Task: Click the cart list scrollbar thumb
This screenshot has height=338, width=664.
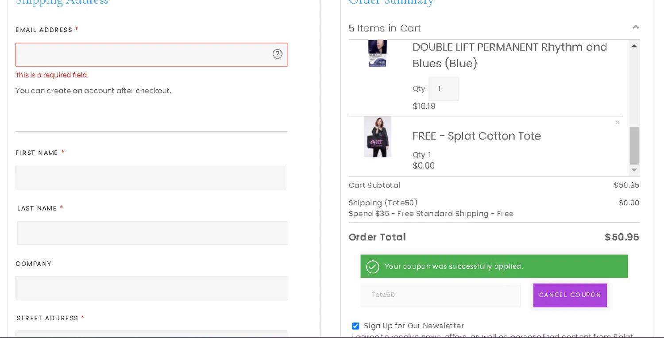Action: [x=634, y=146]
